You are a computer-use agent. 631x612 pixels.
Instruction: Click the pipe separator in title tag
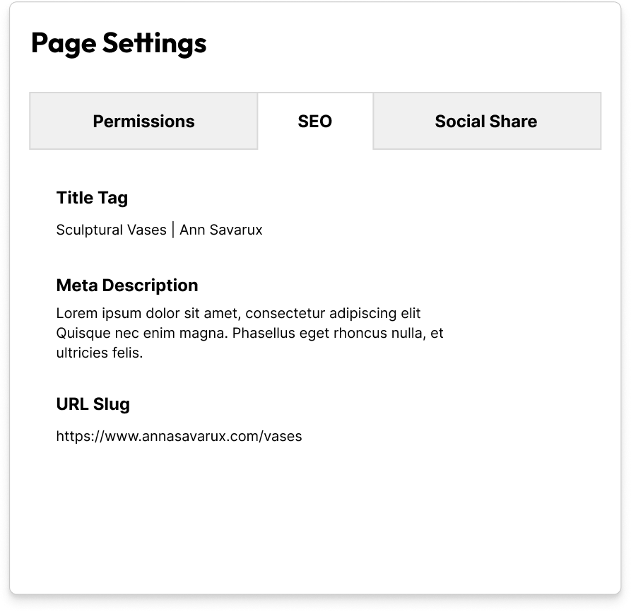(x=173, y=230)
